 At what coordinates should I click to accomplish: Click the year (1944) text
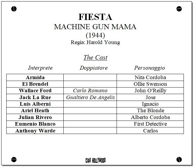tap(95, 35)
